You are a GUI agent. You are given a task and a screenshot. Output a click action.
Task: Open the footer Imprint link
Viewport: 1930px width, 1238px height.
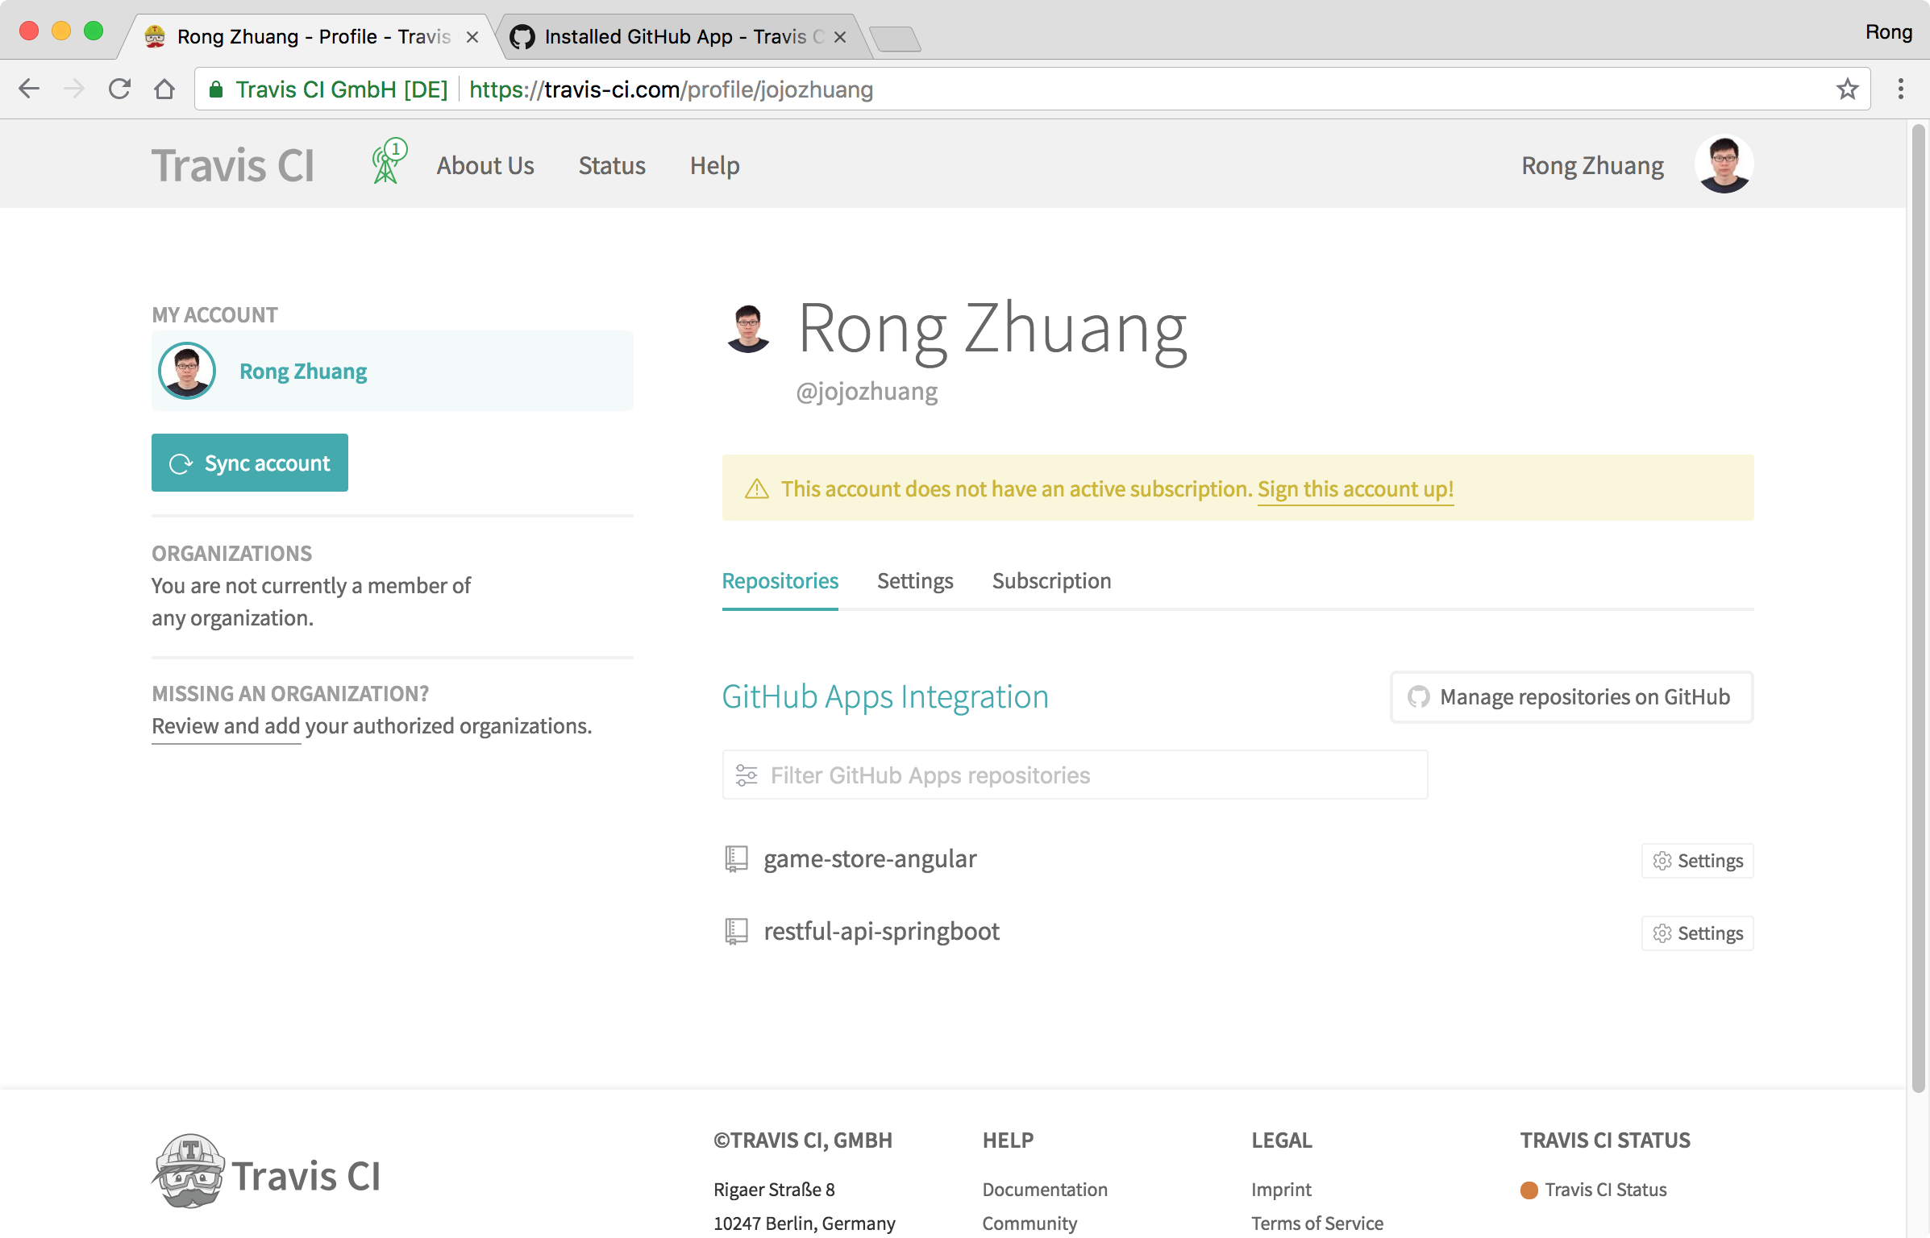1281,1190
